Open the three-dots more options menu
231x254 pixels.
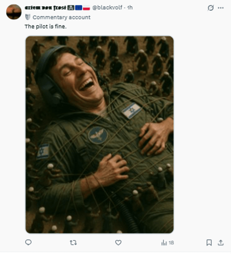[x=221, y=8]
